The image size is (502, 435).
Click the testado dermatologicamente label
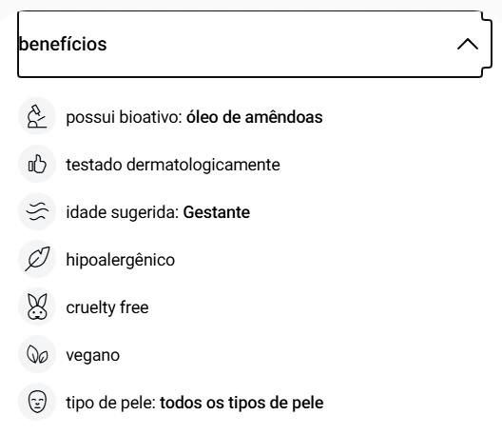pos(173,165)
